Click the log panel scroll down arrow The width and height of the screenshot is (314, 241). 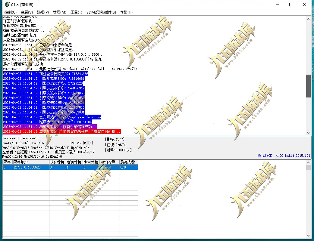(x=308, y=132)
